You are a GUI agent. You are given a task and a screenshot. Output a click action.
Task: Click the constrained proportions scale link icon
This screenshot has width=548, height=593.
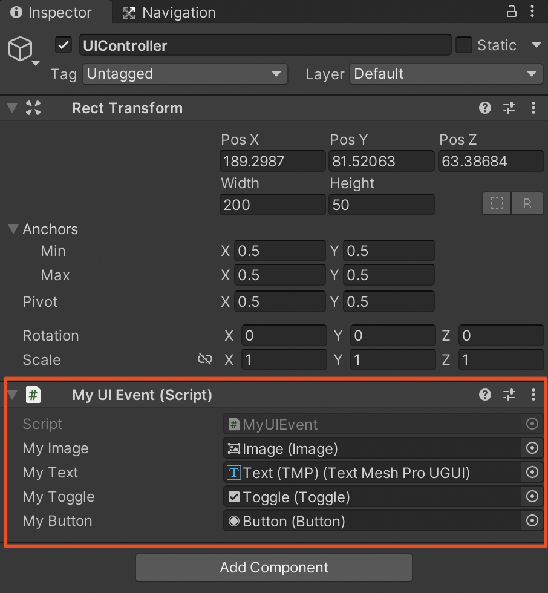coord(205,359)
